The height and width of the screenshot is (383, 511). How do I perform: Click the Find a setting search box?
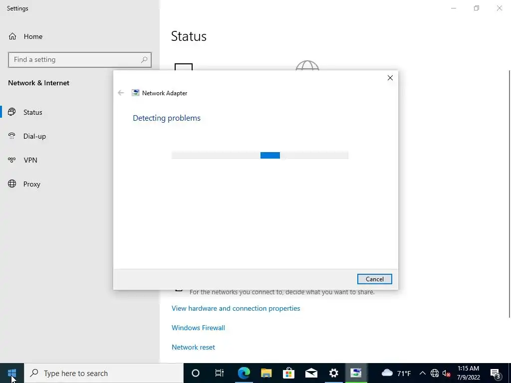coord(80,60)
